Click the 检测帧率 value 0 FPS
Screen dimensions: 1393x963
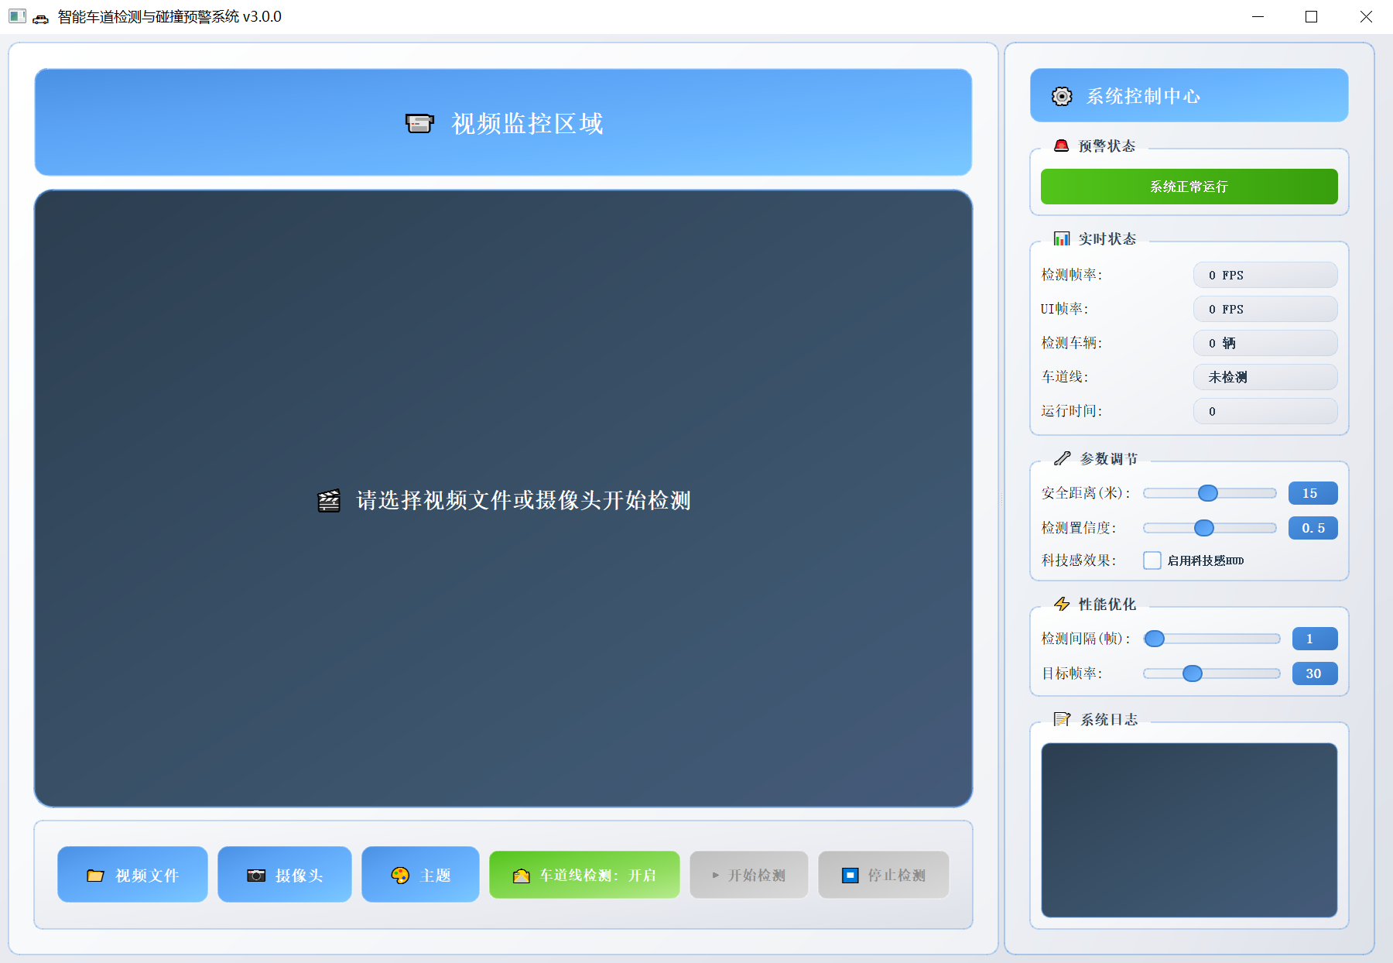click(x=1265, y=275)
